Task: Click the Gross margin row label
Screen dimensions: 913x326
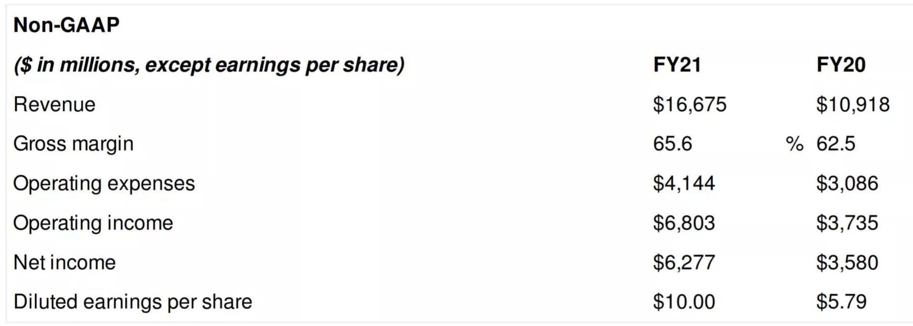Action: click(x=73, y=144)
